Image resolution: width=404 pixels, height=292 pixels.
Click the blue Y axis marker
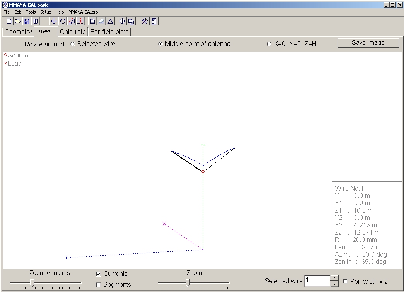pyautogui.click(x=67, y=257)
